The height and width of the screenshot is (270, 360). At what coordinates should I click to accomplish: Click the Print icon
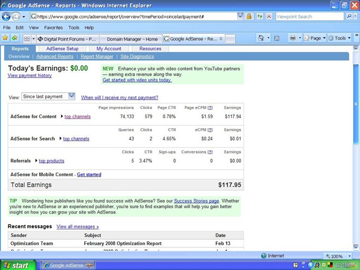point(292,38)
